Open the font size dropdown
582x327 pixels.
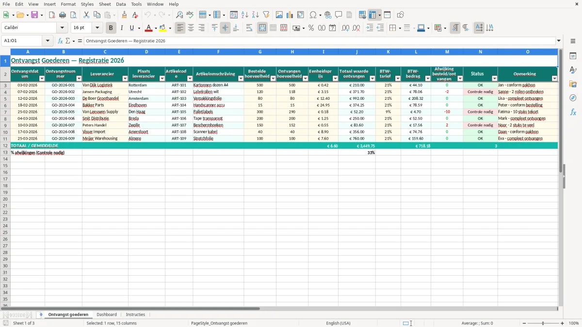pos(97,28)
